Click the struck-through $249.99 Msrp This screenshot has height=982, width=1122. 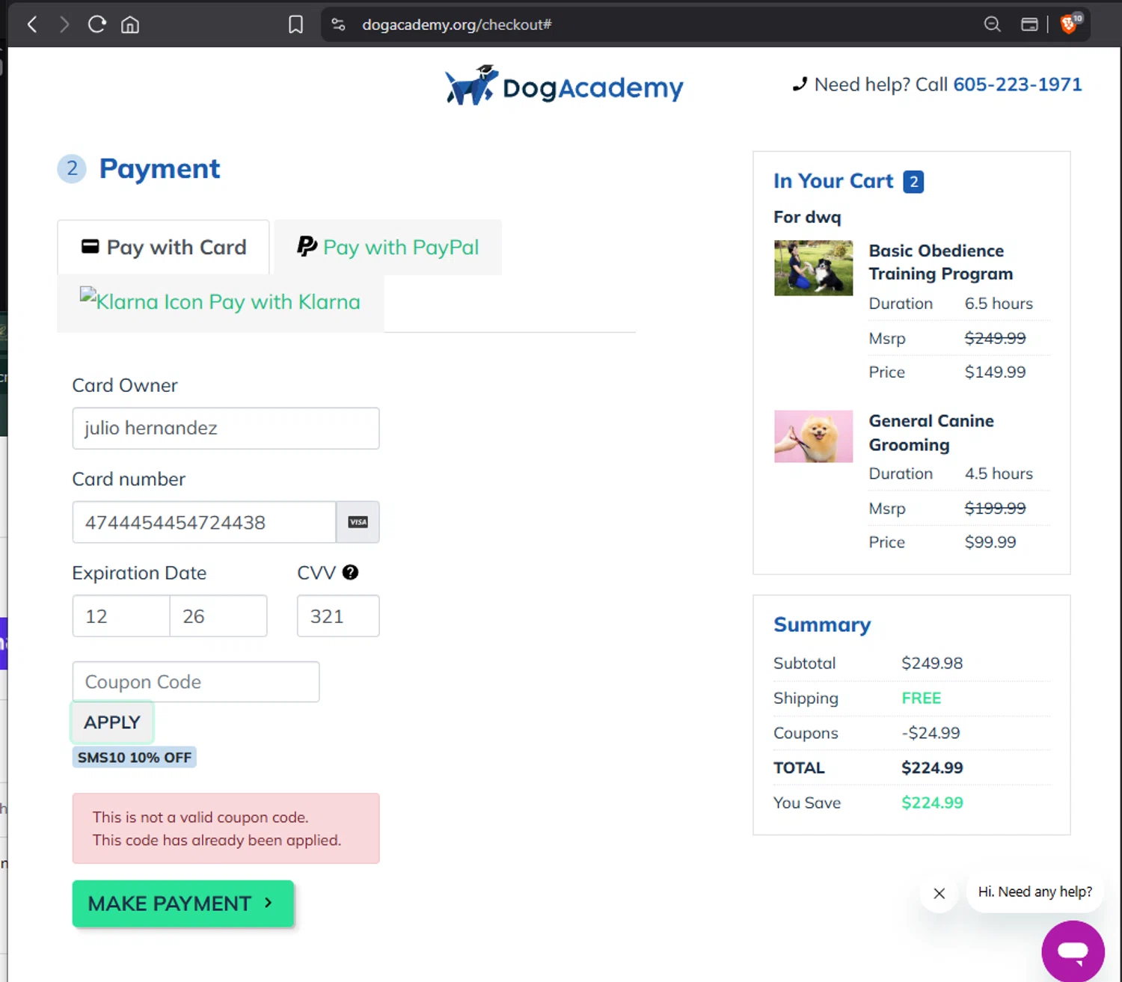(x=995, y=338)
